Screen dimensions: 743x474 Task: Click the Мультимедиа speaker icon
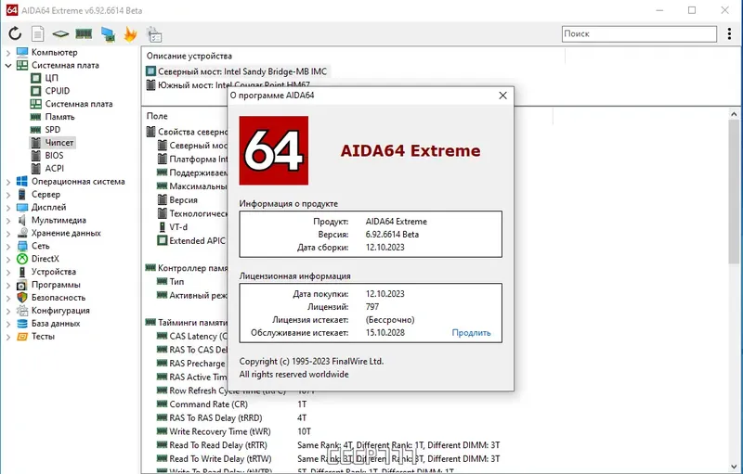22,220
